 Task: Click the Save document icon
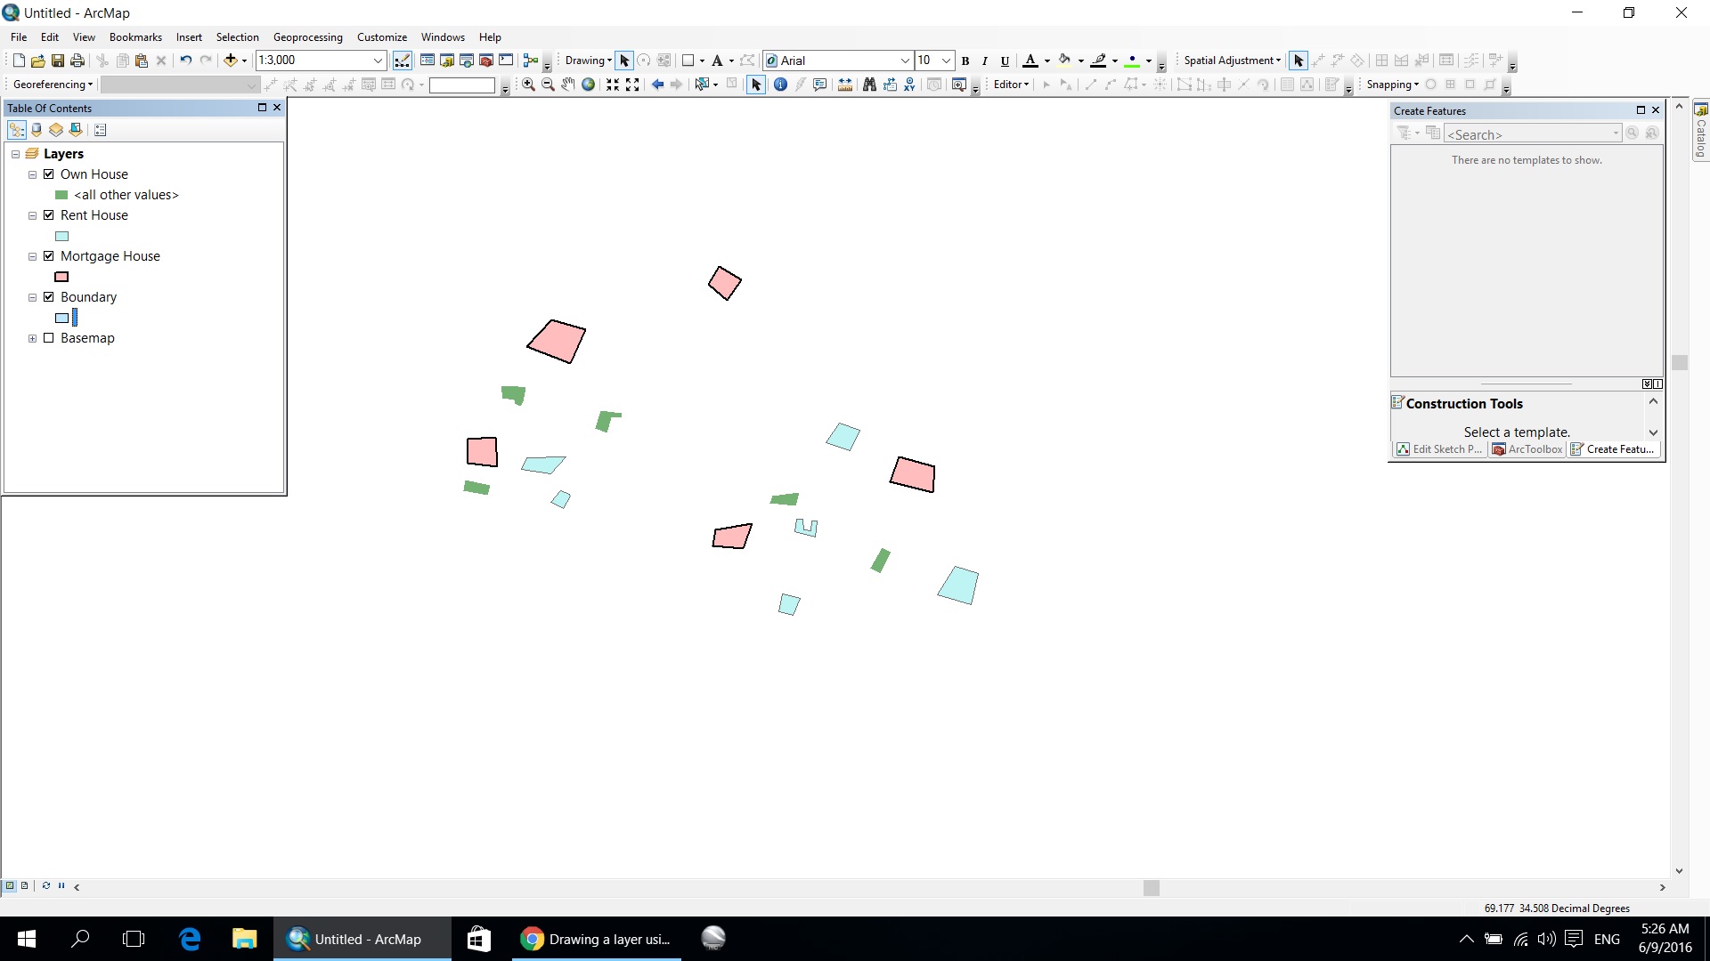pyautogui.click(x=58, y=61)
